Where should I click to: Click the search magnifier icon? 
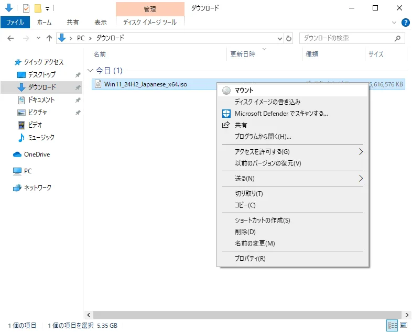pyautogui.click(x=397, y=38)
